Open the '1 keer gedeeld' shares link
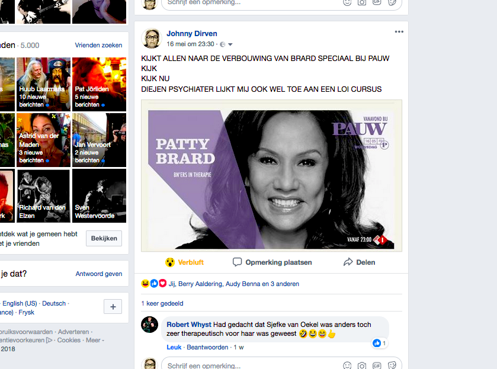This screenshot has height=369, width=497. (x=162, y=303)
